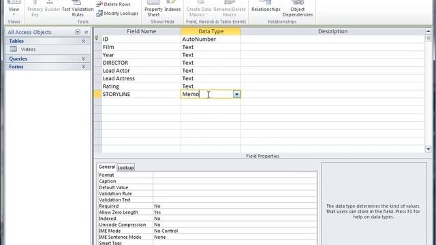Click the Text data type for DIRECTOR
436x245 pixels.
(x=211, y=63)
